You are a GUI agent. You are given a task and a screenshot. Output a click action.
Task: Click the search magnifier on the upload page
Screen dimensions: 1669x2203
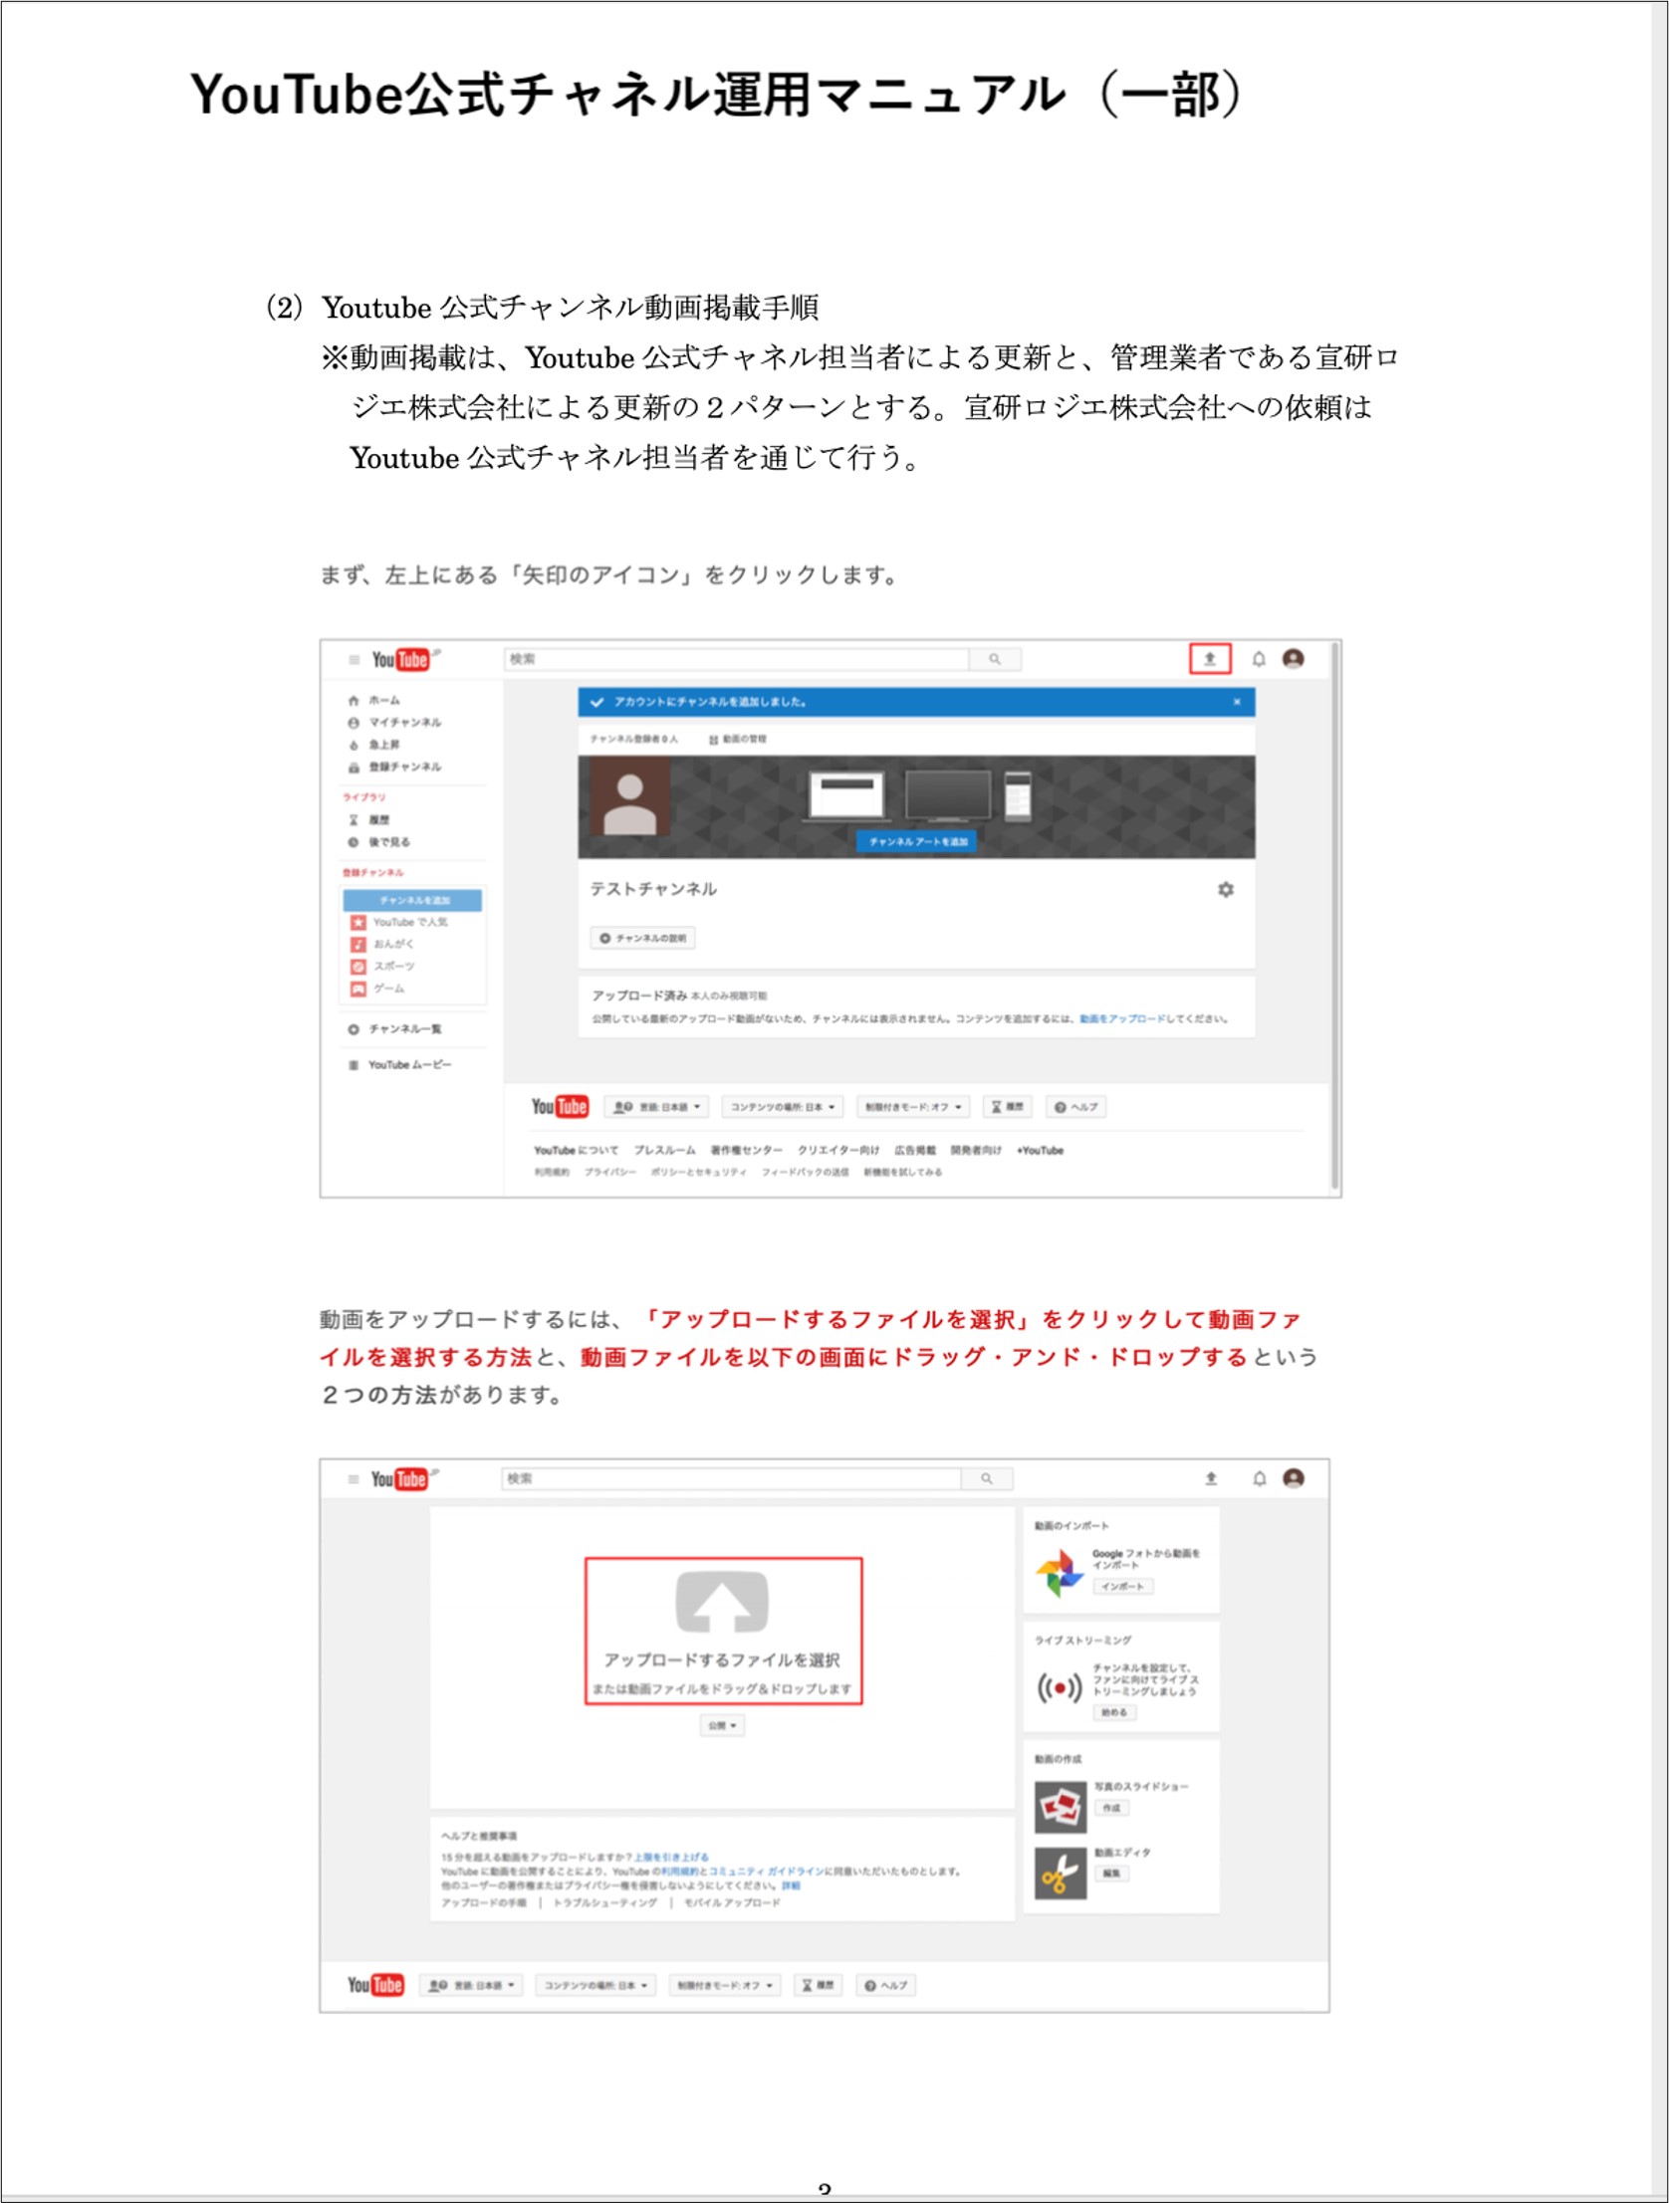click(x=987, y=1479)
